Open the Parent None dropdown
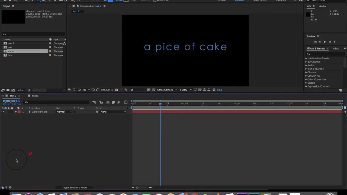Image resolution: width=347 pixels, height=195 pixels. click(x=113, y=112)
